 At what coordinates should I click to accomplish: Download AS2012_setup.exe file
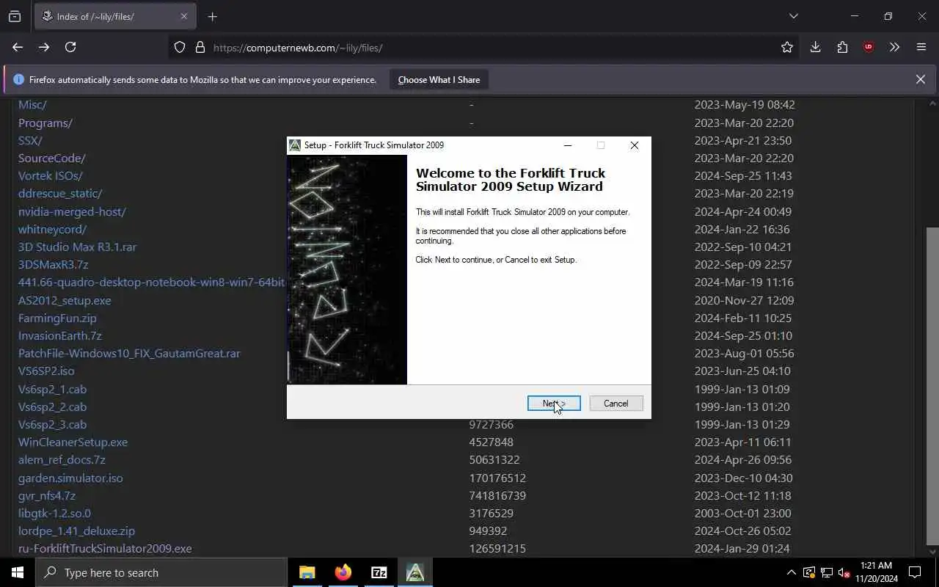coord(65,301)
